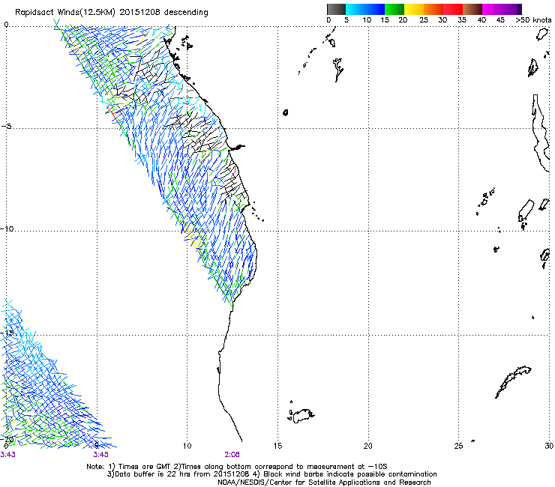
Task: Click the latitude label '-5' on left axis
Action: pyautogui.click(x=6, y=127)
